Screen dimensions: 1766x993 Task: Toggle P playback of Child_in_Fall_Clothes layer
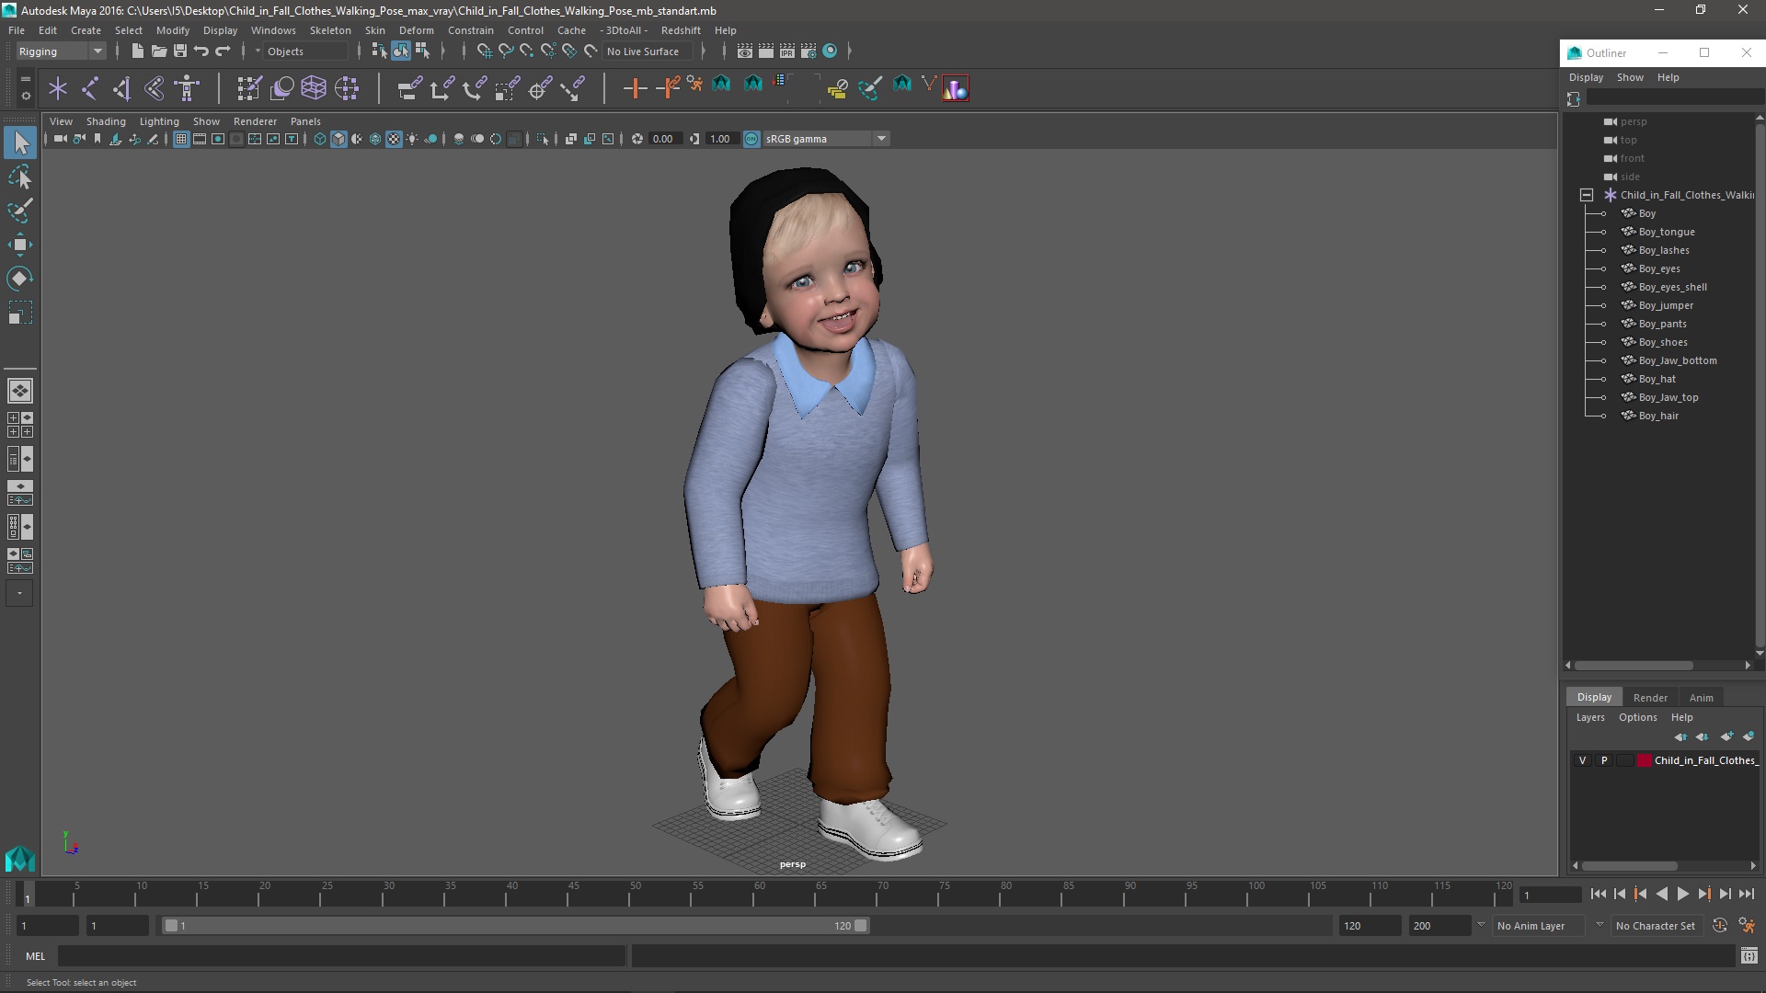1604,760
